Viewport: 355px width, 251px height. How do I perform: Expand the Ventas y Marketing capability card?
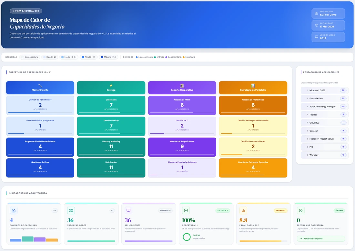point(111,147)
